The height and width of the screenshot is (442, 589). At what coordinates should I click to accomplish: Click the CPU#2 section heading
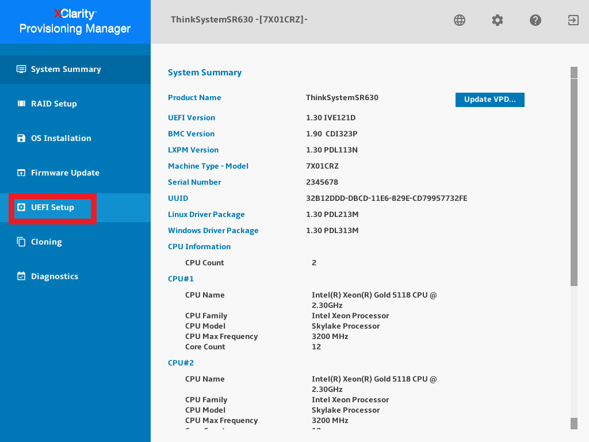click(181, 363)
